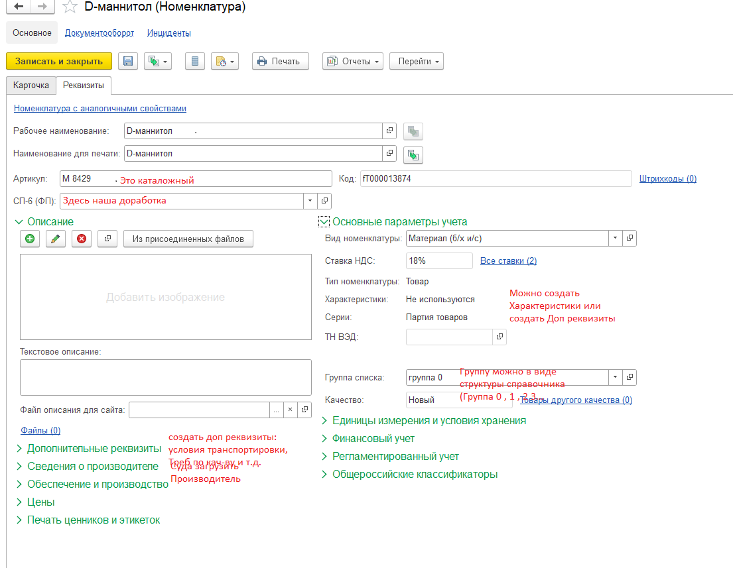Screen dimensions: 733x568
Task: Collapse the Основные параметры учета section
Action: pos(324,222)
